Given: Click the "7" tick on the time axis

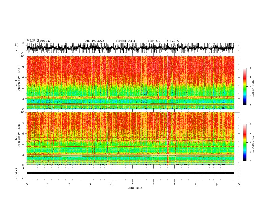Looking at the screenshot, I should point(175,184).
